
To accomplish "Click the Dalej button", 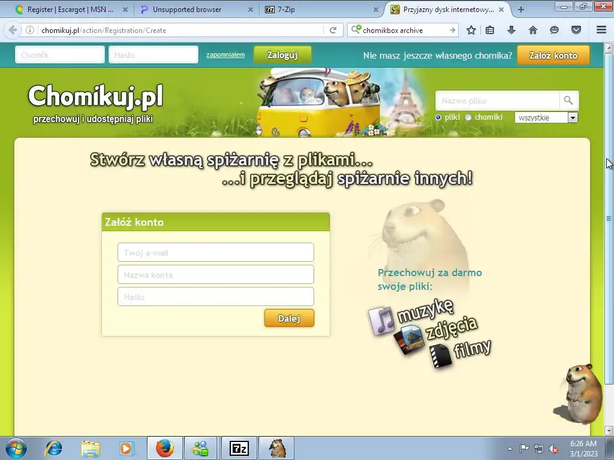I will point(289,318).
